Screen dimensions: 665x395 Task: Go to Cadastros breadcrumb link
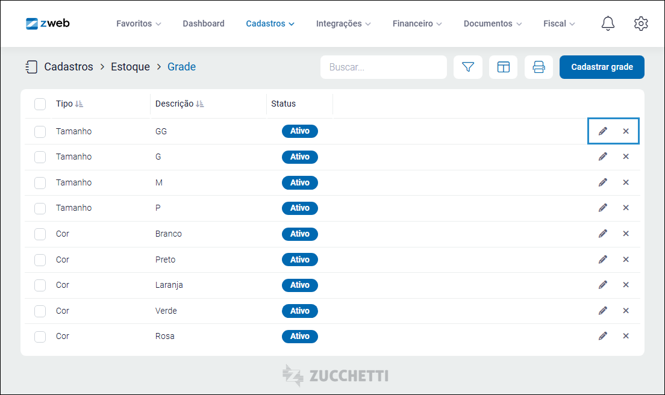click(x=69, y=67)
